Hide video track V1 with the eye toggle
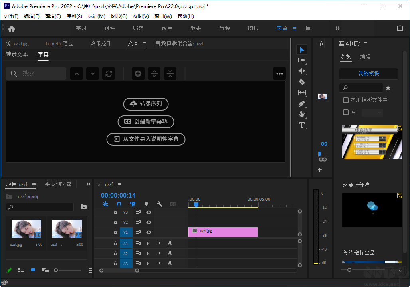The width and height of the screenshot is (410, 287). [149, 232]
